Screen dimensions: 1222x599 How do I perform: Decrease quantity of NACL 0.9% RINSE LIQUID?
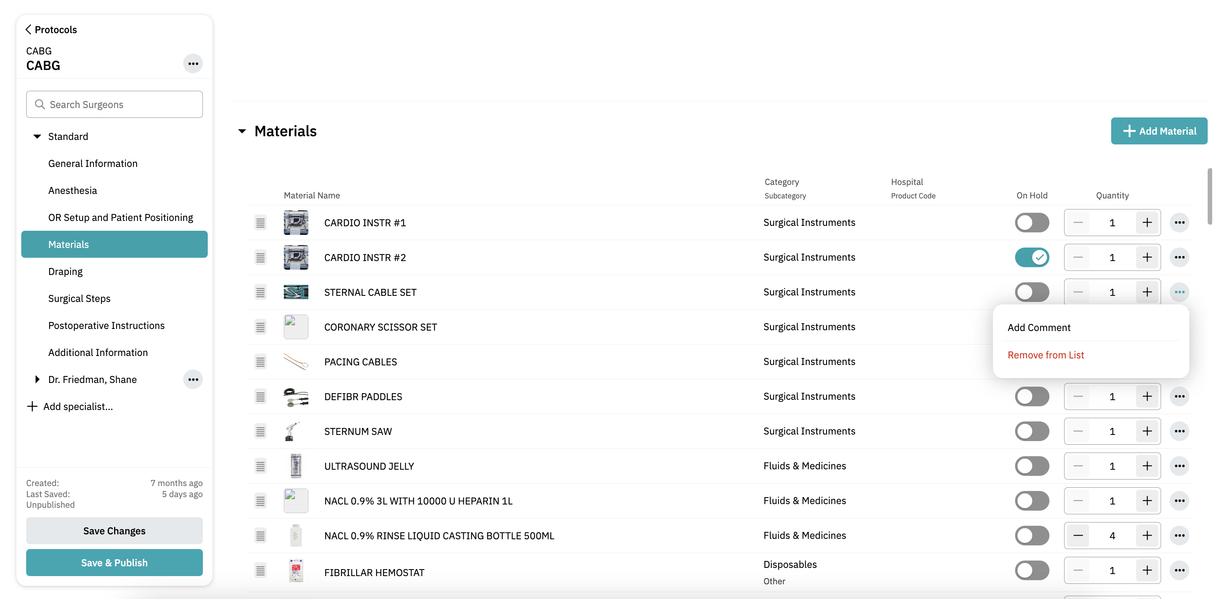(x=1078, y=536)
